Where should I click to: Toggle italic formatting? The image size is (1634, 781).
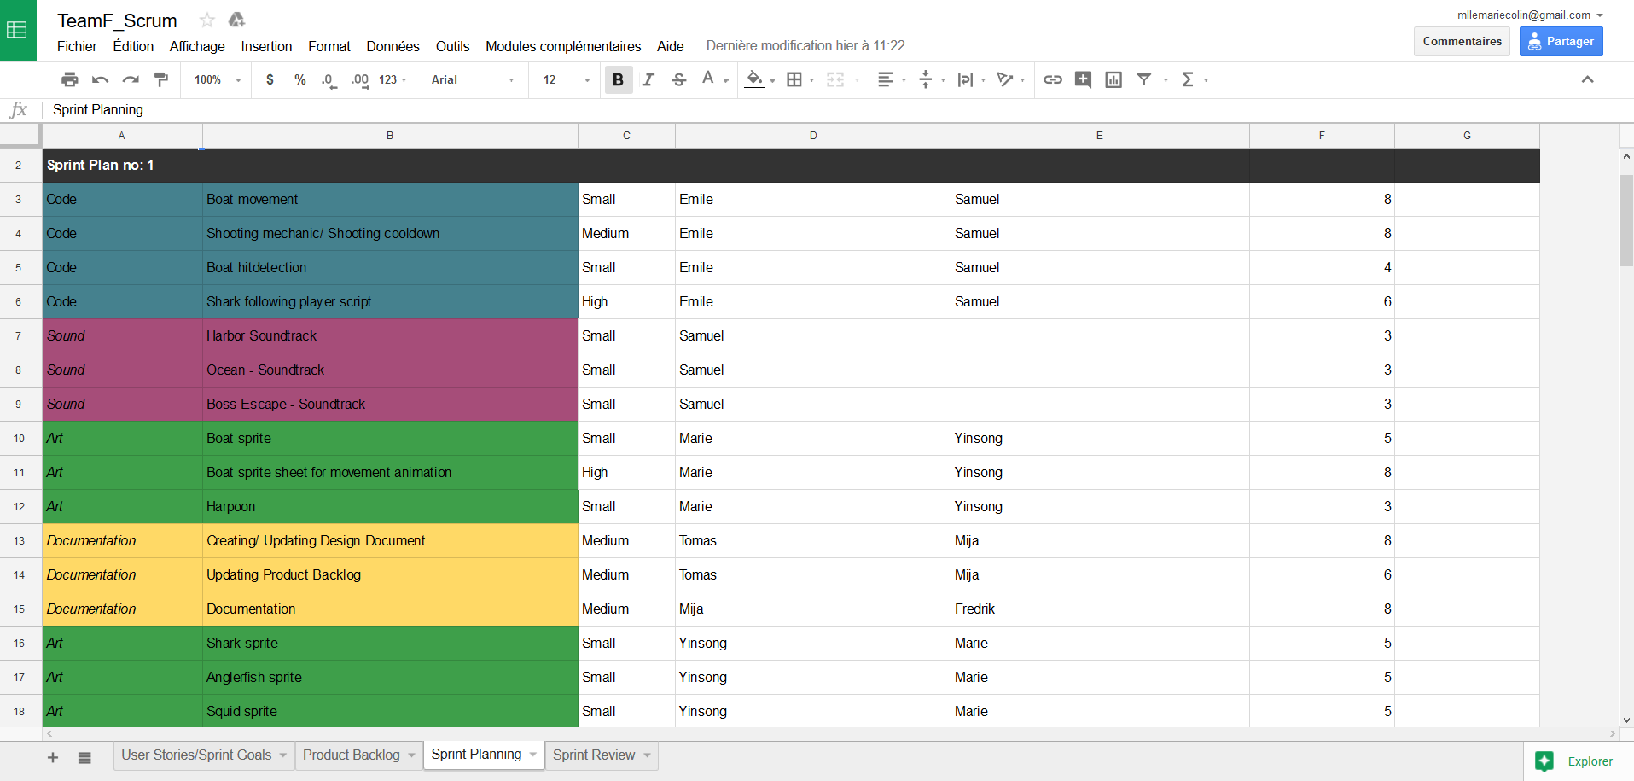pos(648,79)
